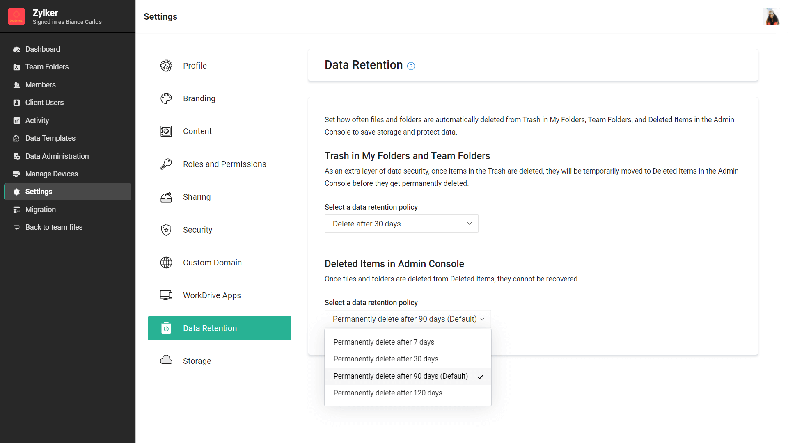Screen dimensions: 788x443
Task: Click the Custom Domain globe icon
Action: click(x=166, y=263)
